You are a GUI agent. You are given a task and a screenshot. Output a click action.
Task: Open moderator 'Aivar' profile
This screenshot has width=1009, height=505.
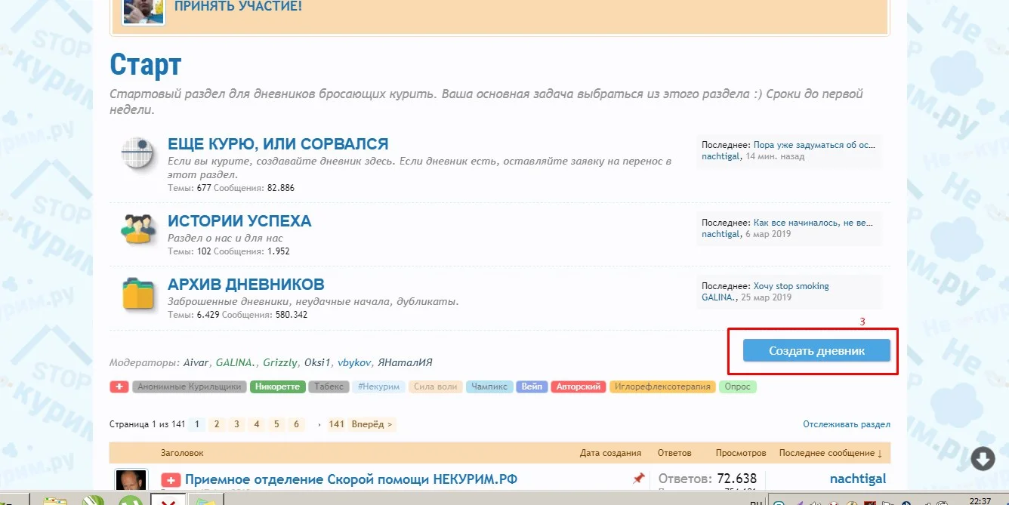[x=196, y=362]
